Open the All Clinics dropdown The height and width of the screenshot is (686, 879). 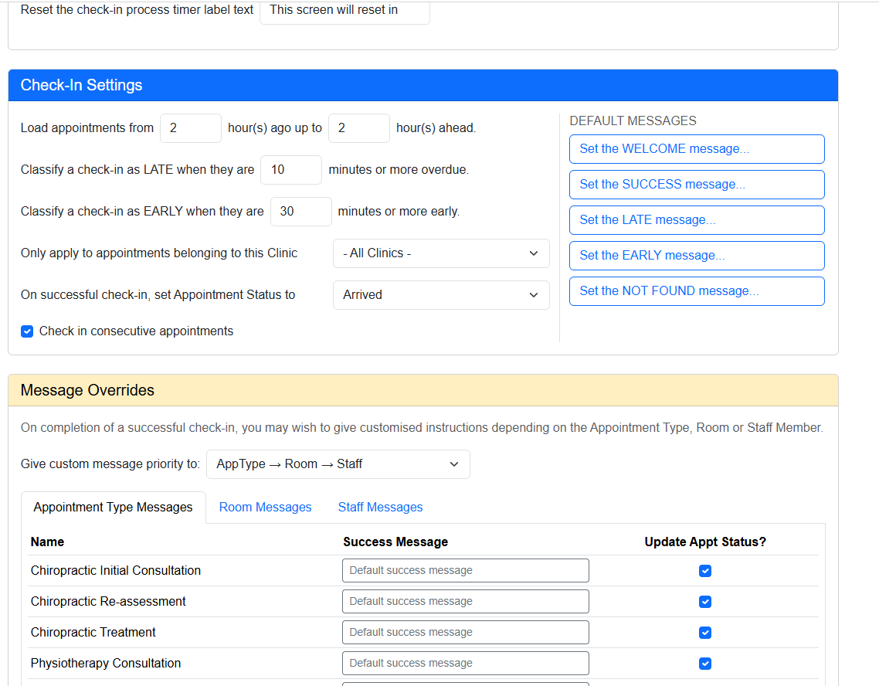click(x=441, y=253)
